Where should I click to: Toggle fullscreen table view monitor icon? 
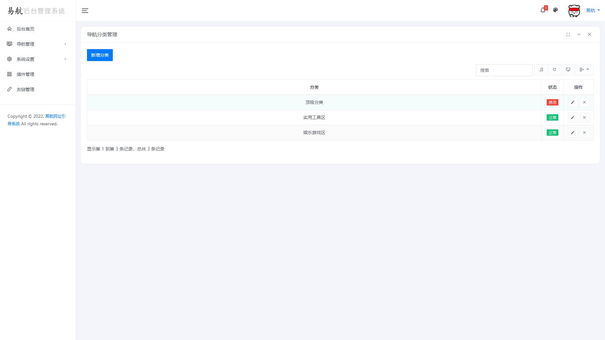[568, 70]
